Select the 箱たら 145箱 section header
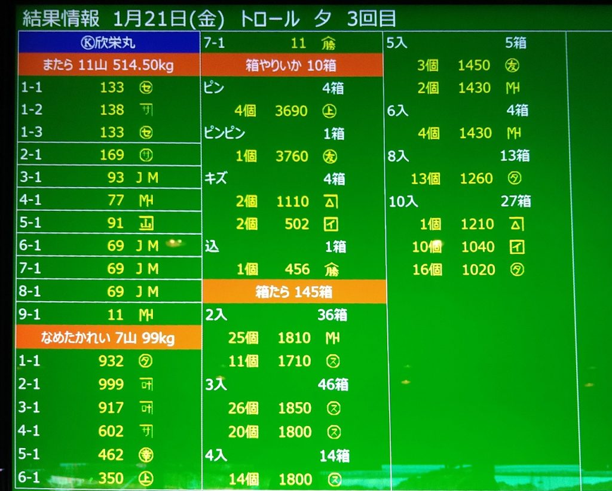 pyautogui.click(x=294, y=292)
